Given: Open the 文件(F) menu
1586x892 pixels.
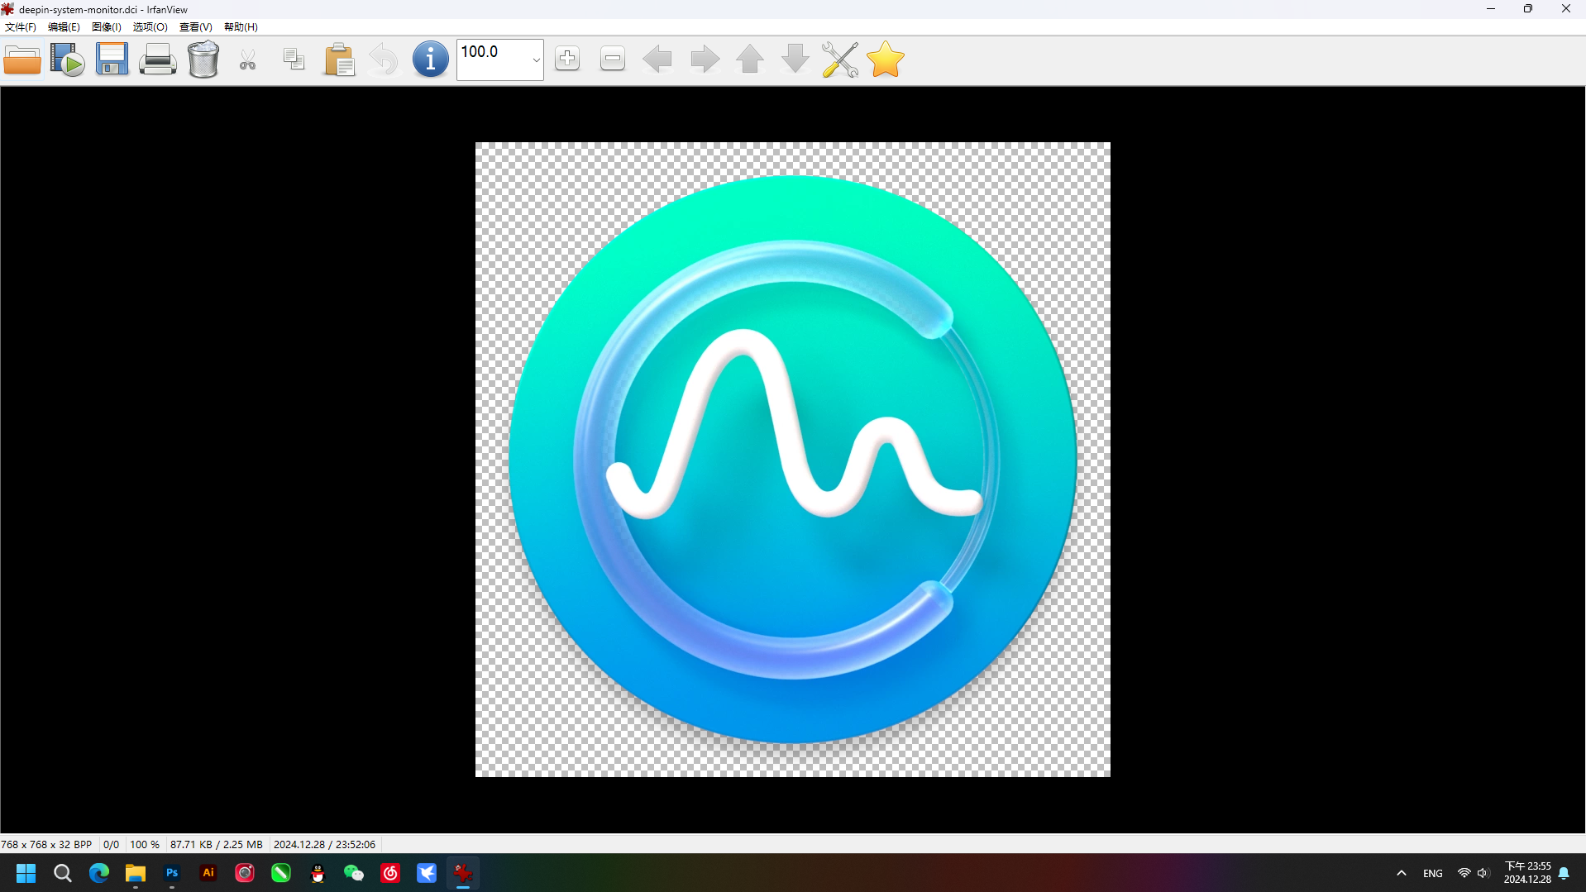Looking at the screenshot, I should point(21,27).
